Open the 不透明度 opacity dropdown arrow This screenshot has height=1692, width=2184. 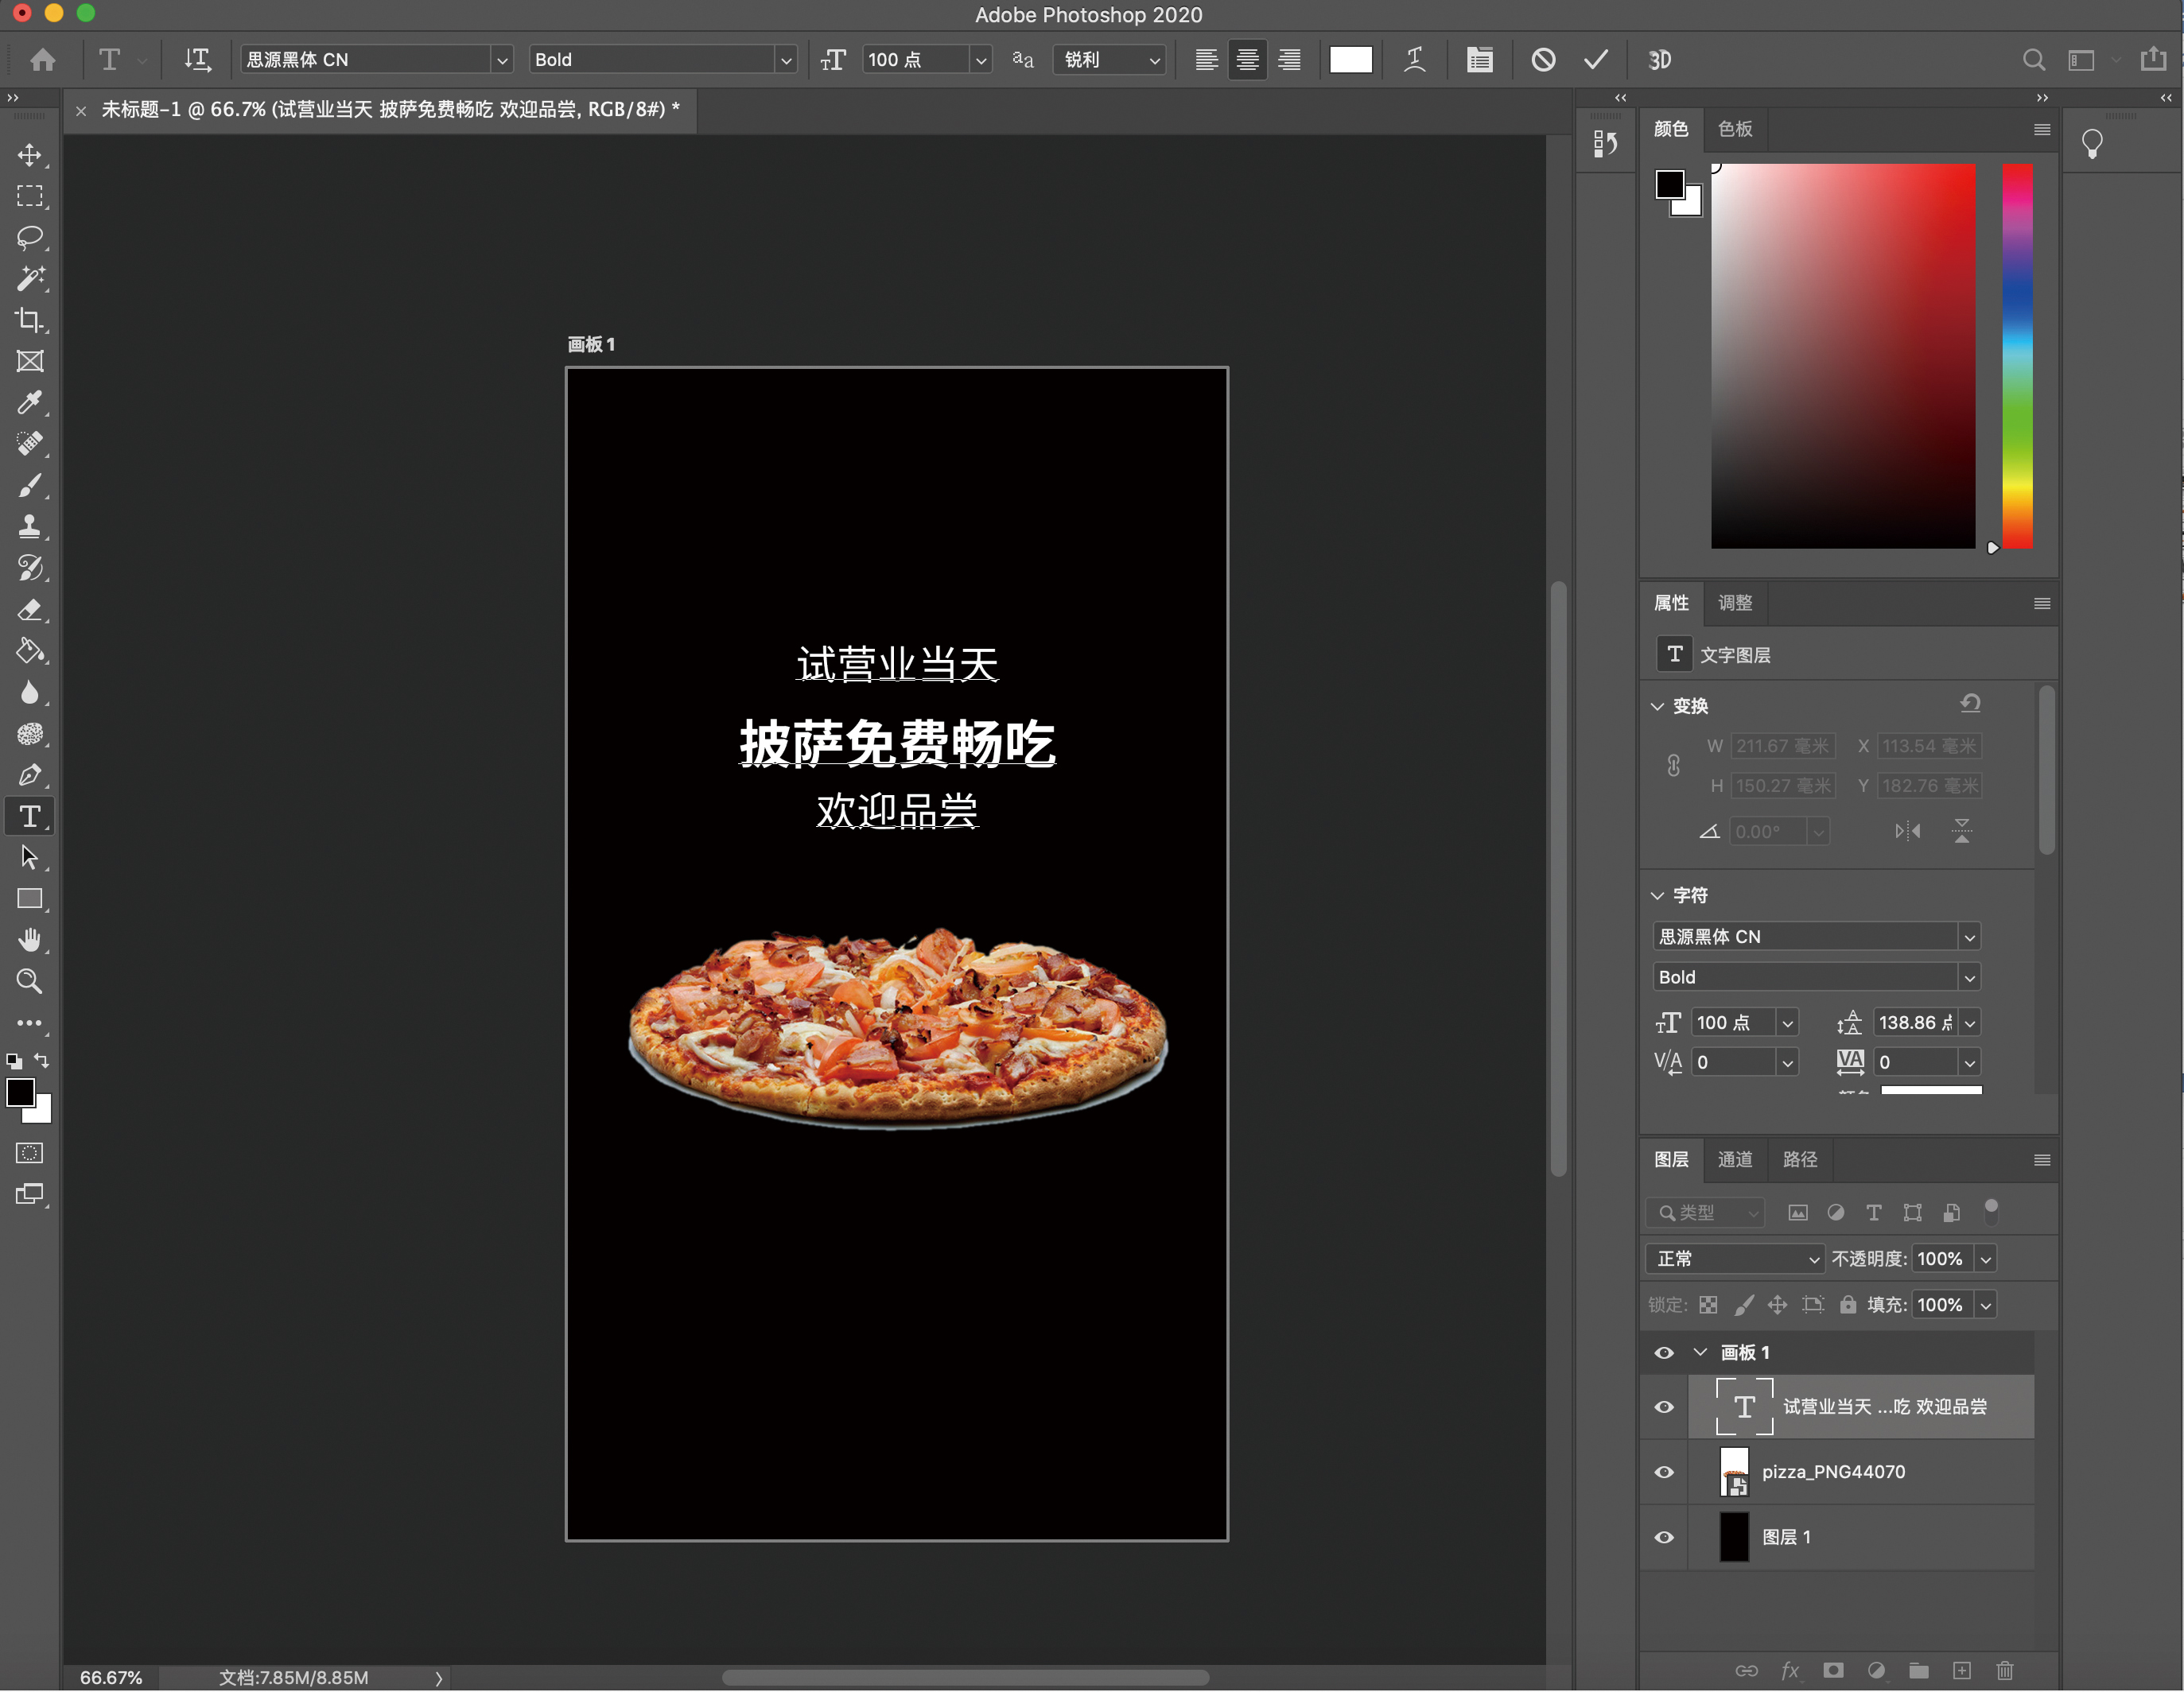click(x=1986, y=1259)
